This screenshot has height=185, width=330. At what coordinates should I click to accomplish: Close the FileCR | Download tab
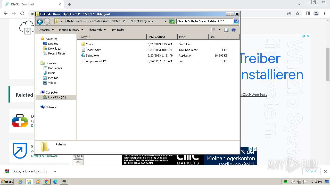[60, 4]
